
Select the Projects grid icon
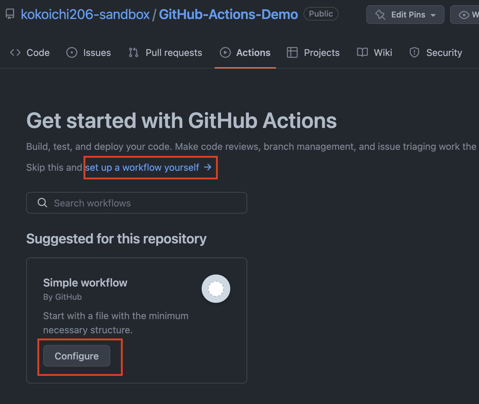coord(292,53)
